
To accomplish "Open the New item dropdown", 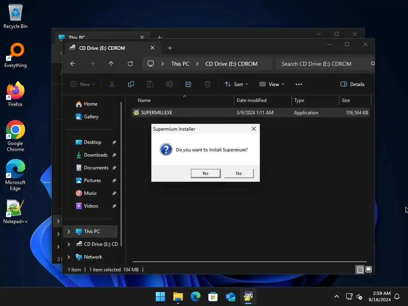I will 82,84.
